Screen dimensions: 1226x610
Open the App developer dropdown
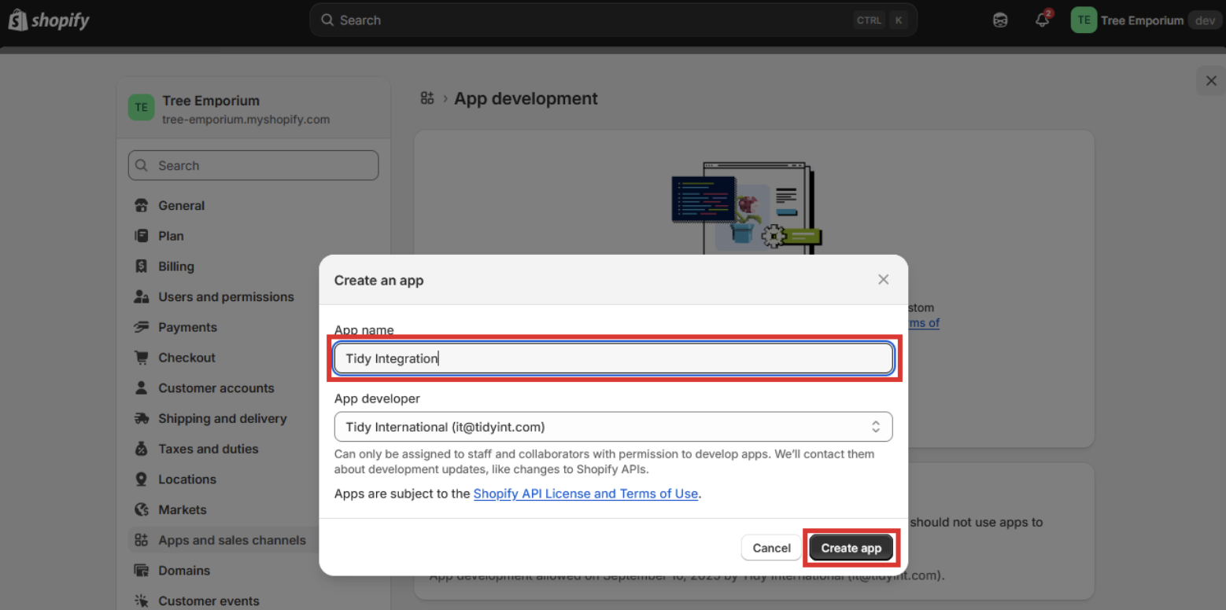614,427
